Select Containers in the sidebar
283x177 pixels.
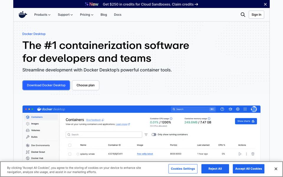click(41, 117)
